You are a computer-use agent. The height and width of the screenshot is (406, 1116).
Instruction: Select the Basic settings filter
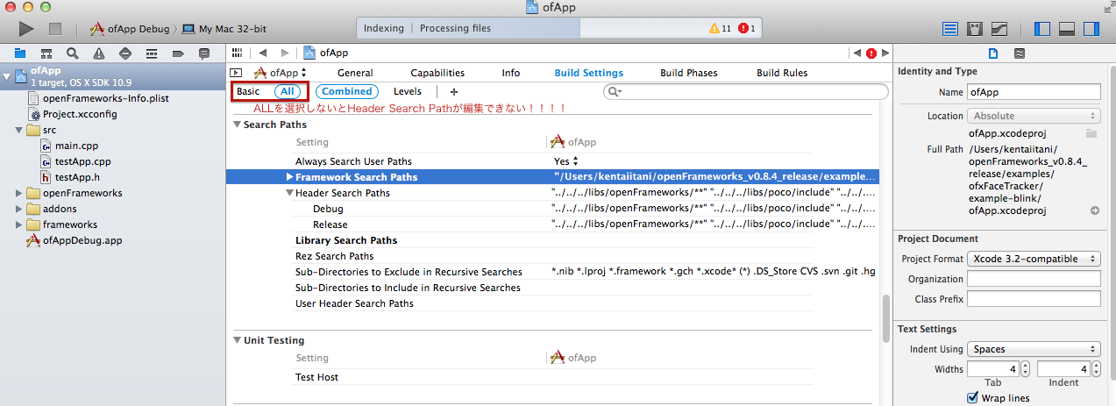pos(248,91)
